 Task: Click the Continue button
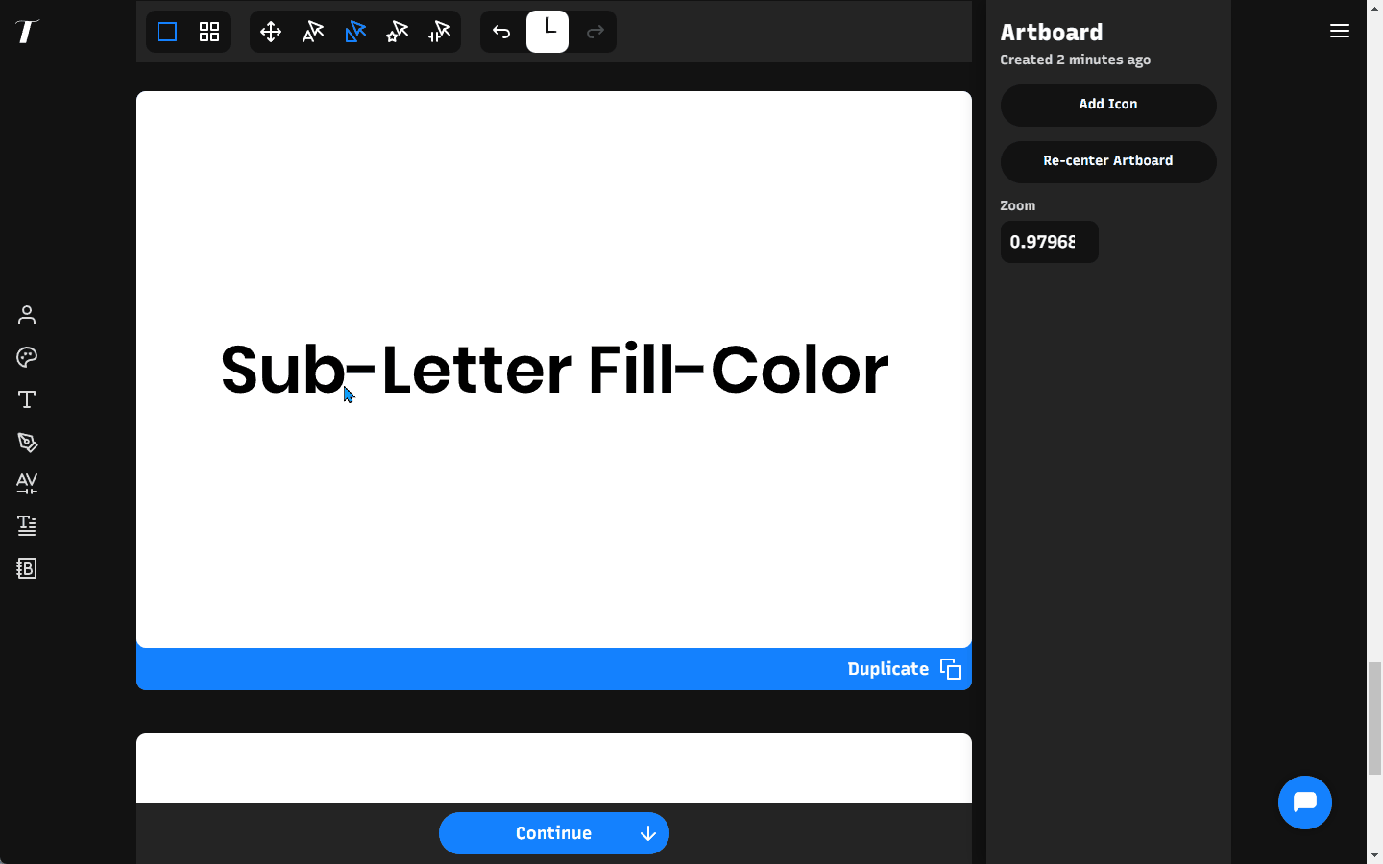pyautogui.click(x=553, y=833)
